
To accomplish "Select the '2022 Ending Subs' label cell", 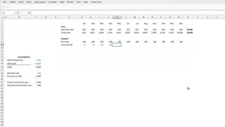I will pyautogui.click(x=15, y=60).
